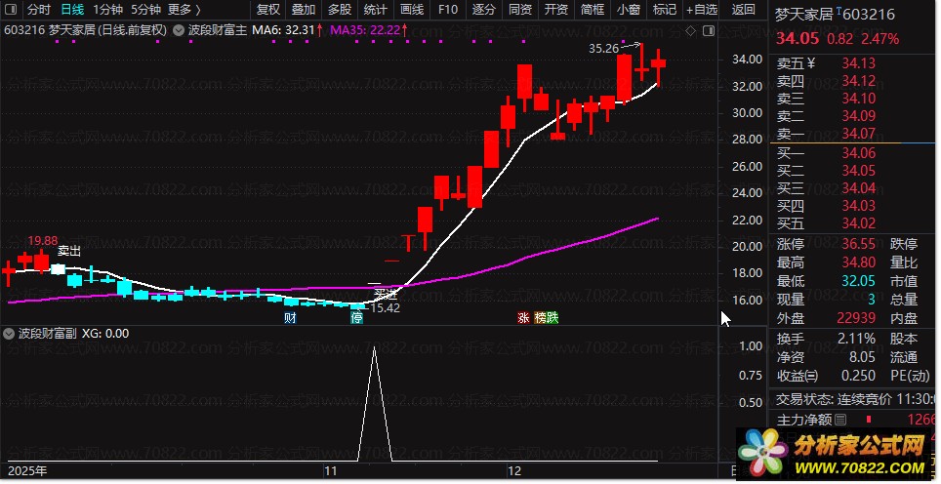Click the 叠加 overlay button
This screenshot has height=484, width=941.
pos(304,10)
